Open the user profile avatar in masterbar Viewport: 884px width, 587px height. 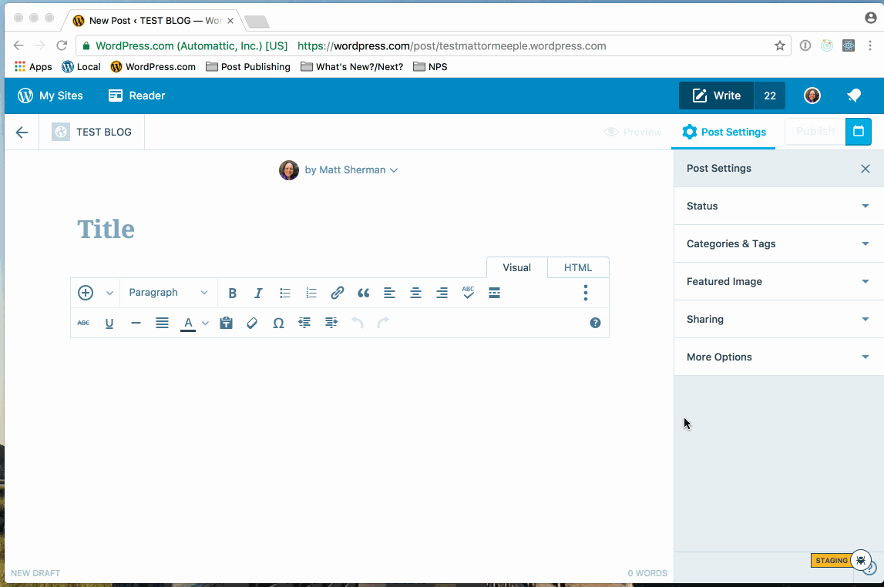pos(812,96)
